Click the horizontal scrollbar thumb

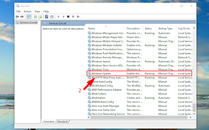(x=139, y=117)
